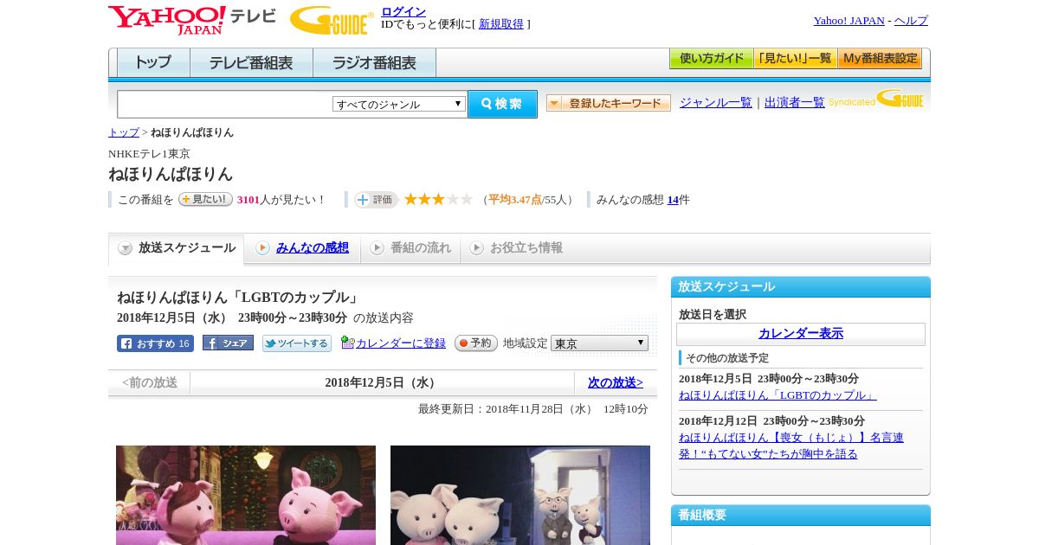Open the ラジオ番組表 navigation tab
The height and width of the screenshot is (545, 1039).
tap(374, 63)
